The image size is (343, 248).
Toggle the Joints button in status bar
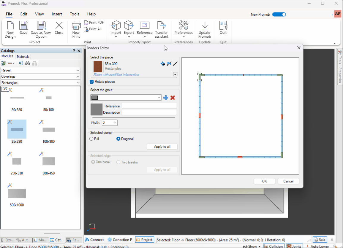click(294, 246)
